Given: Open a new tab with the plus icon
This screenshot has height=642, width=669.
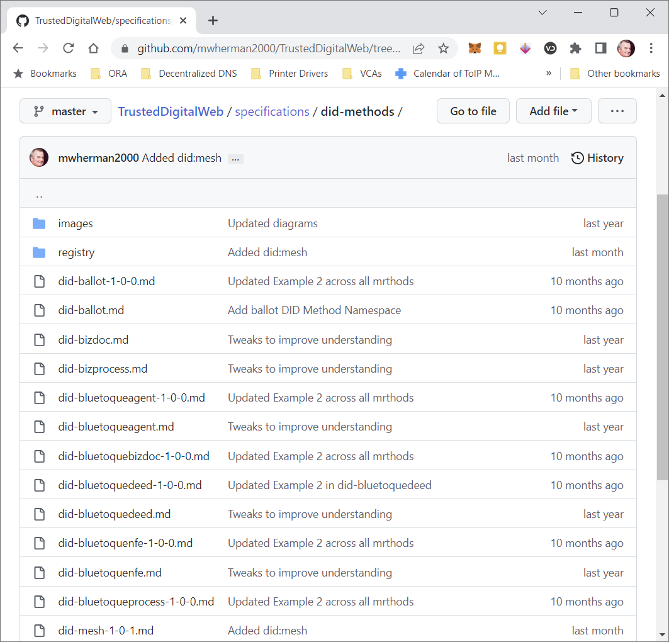Looking at the screenshot, I should pos(213,21).
